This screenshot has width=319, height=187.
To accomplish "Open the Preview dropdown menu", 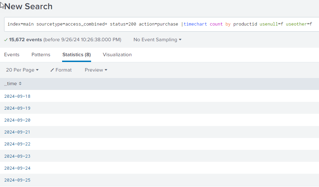I will point(96,70).
